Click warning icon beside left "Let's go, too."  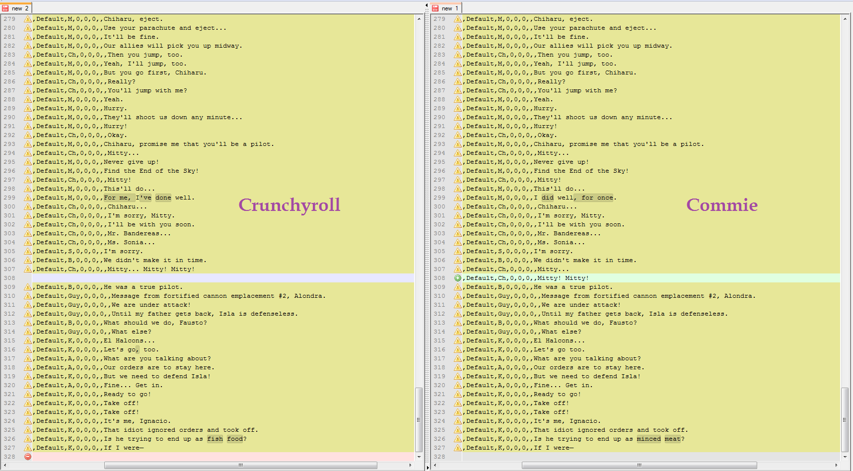click(28, 349)
